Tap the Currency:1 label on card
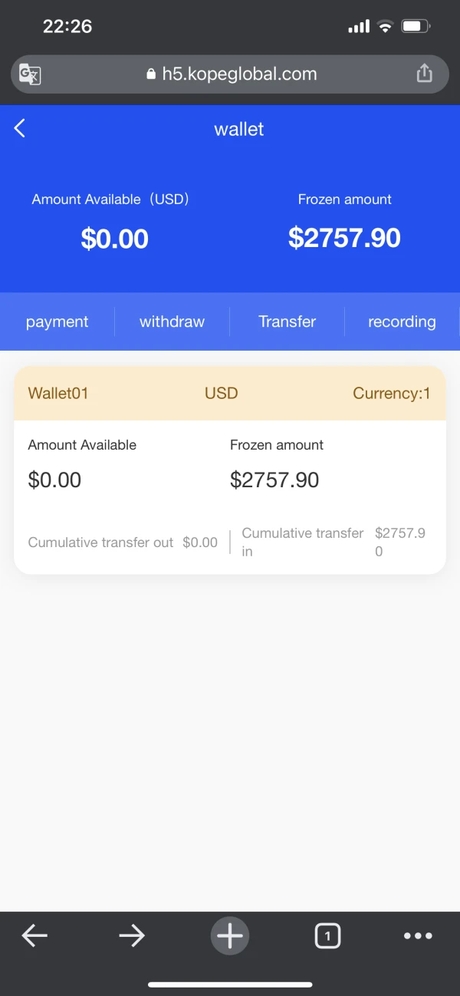The height and width of the screenshot is (996, 460). click(x=391, y=393)
